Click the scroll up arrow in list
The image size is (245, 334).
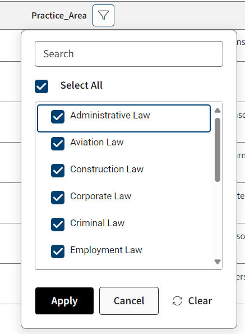(x=218, y=111)
